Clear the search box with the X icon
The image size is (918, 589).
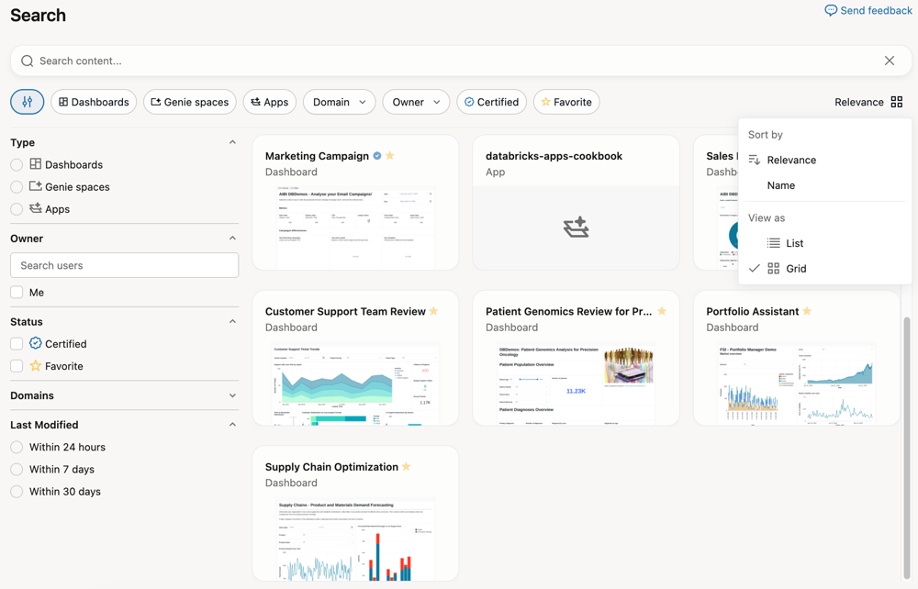(889, 60)
